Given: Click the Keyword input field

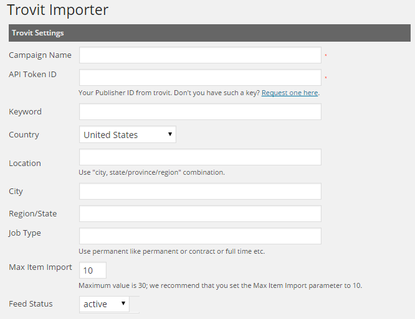Looking at the screenshot, I should (200, 112).
